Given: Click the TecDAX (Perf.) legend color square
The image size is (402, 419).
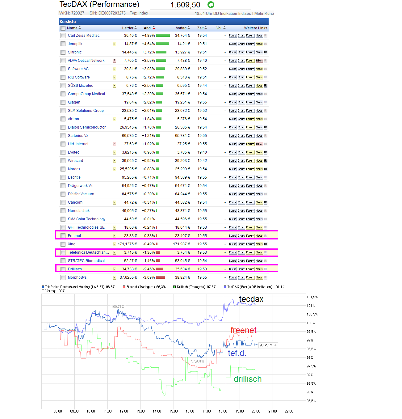Looking at the screenshot, I should click(x=225, y=287).
